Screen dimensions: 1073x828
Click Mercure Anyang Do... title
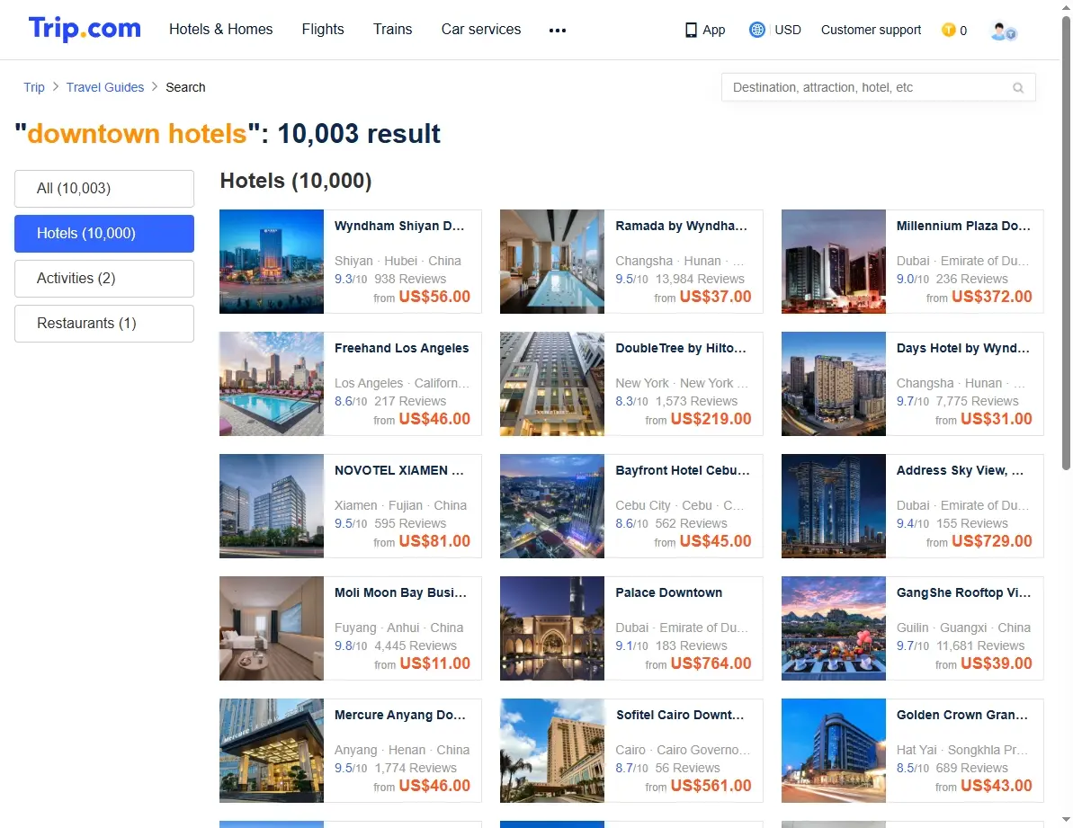(399, 716)
